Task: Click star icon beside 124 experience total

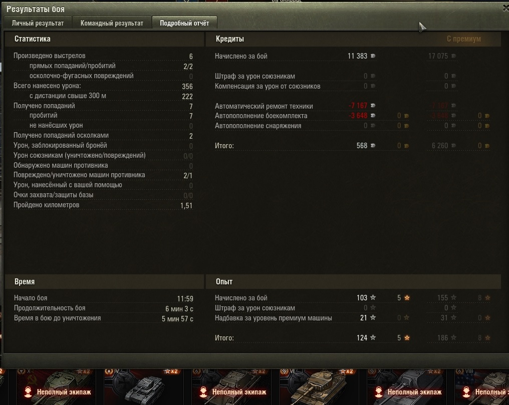Action: tap(373, 337)
